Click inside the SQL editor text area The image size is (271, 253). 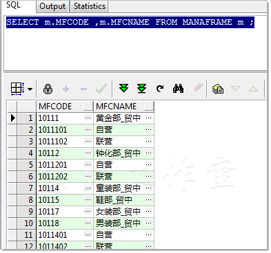135,43
